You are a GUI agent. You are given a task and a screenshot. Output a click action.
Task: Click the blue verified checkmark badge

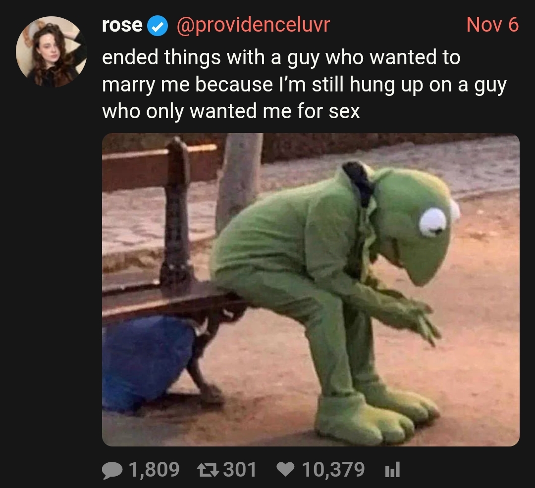(158, 26)
